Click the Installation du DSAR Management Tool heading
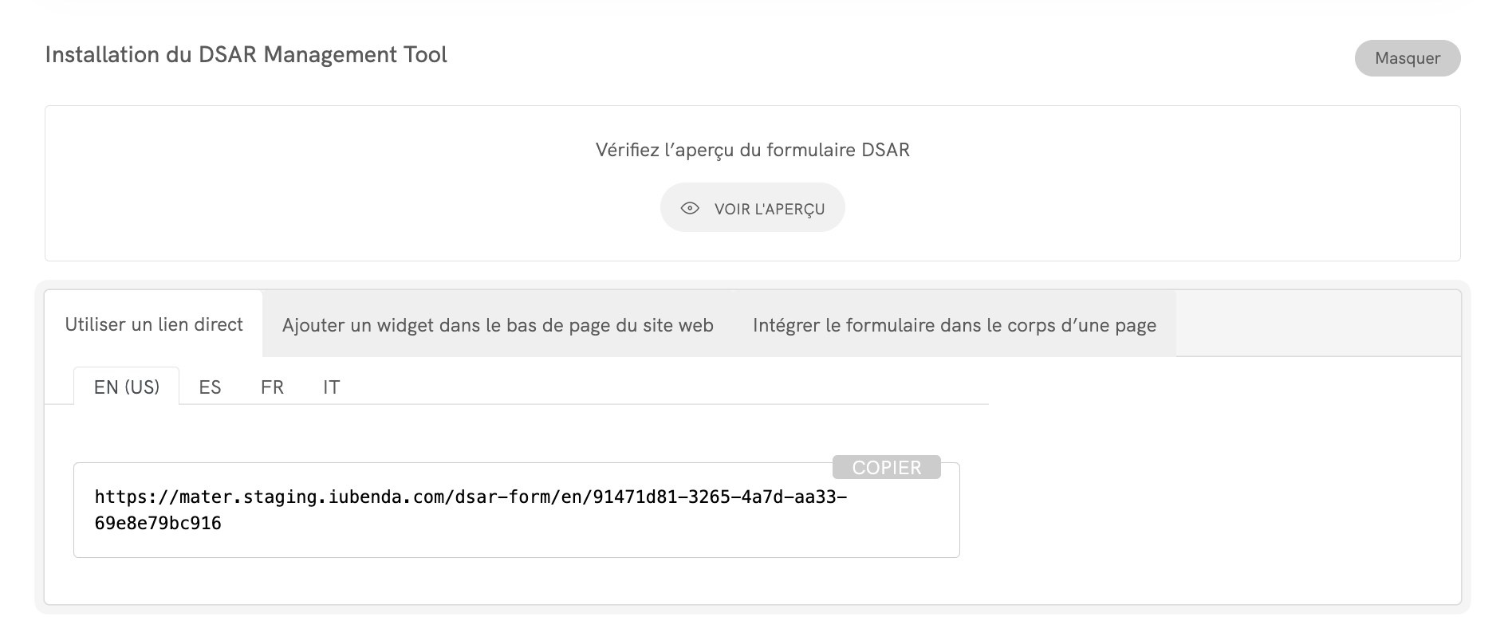The width and height of the screenshot is (1512, 644). coord(246,55)
